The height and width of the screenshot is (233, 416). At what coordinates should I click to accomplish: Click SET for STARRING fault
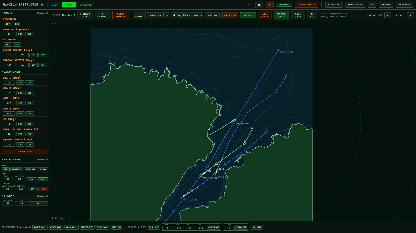click(8, 24)
